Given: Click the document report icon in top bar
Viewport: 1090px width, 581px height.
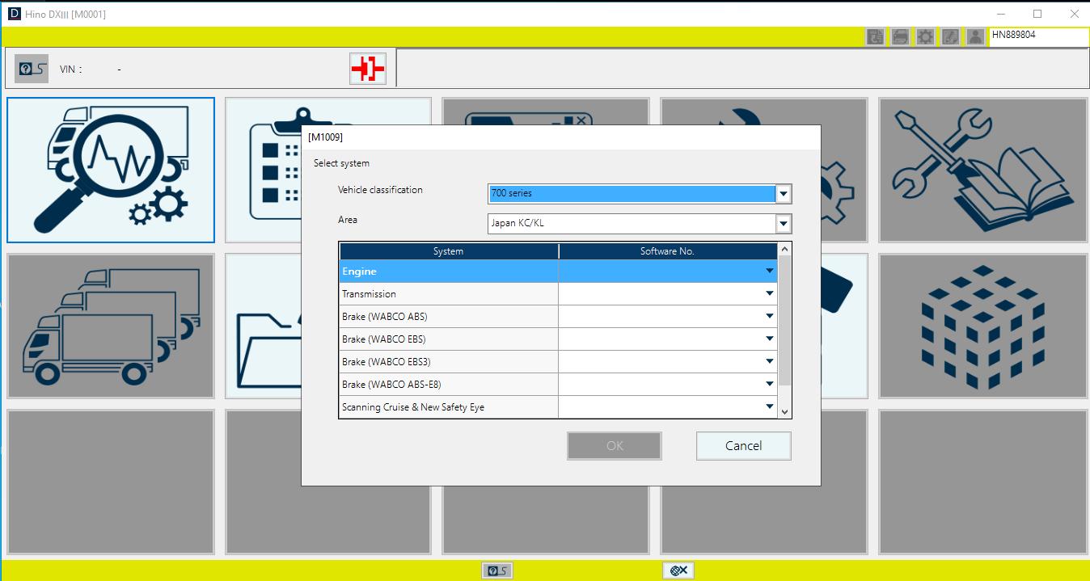Looking at the screenshot, I should (875, 36).
